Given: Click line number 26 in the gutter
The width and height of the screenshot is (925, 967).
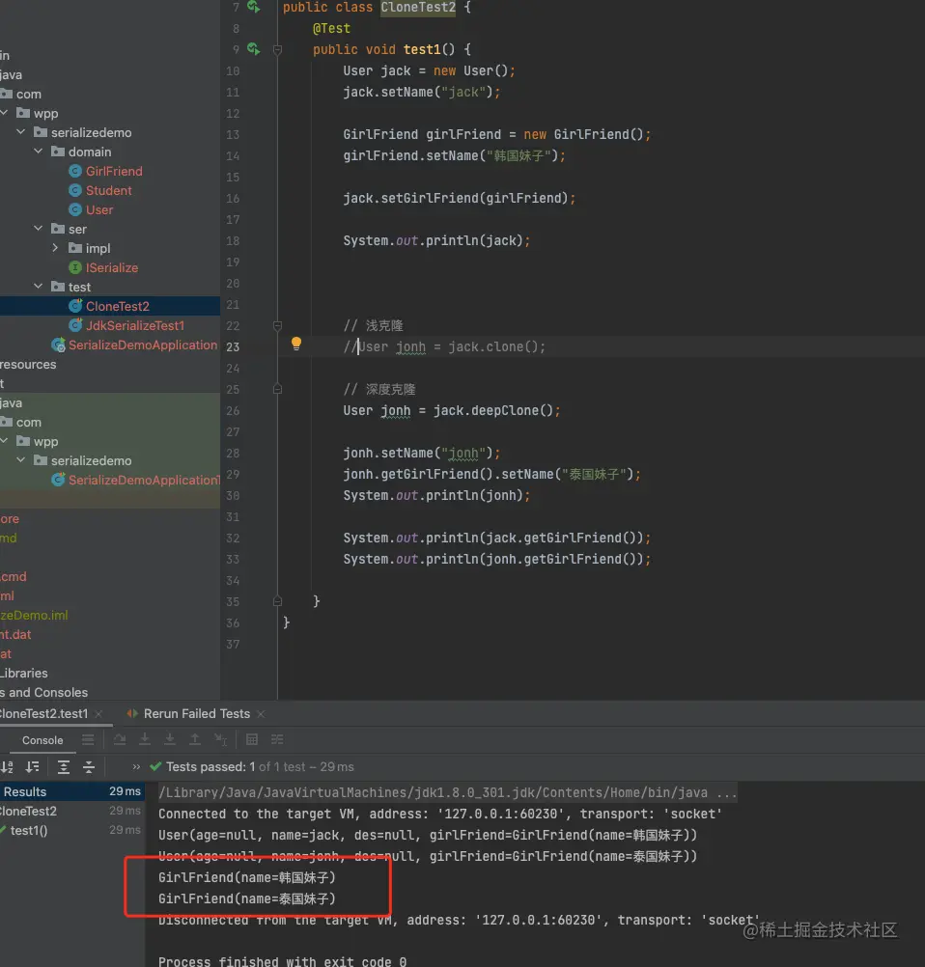Looking at the screenshot, I should 233,411.
